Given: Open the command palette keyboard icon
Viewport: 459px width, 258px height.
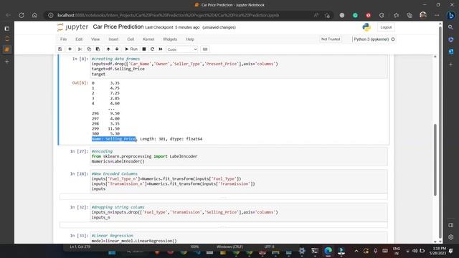Looking at the screenshot, I should point(205,49).
